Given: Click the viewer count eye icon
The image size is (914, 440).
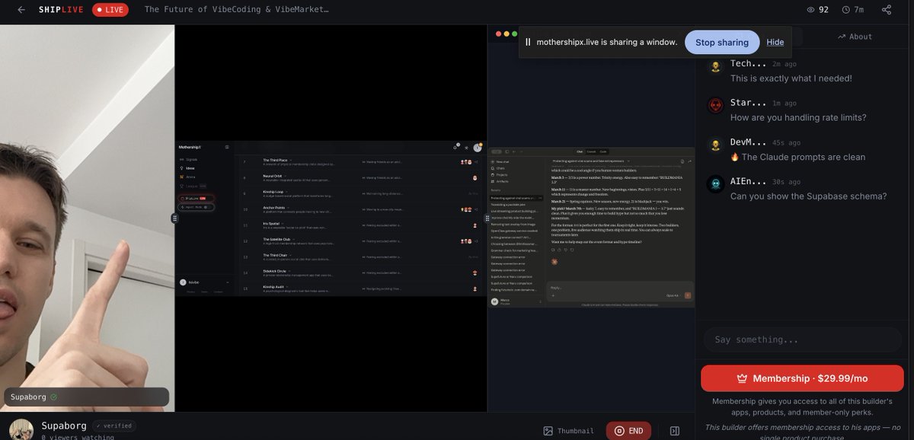Looking at the screenshot, I should pyautogui.click(x=811, y=10).
